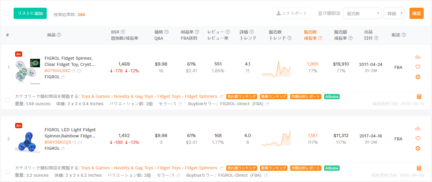Open external link icon next to B071SHLRXC
The image size is (432, 182).
coord(74,71)
